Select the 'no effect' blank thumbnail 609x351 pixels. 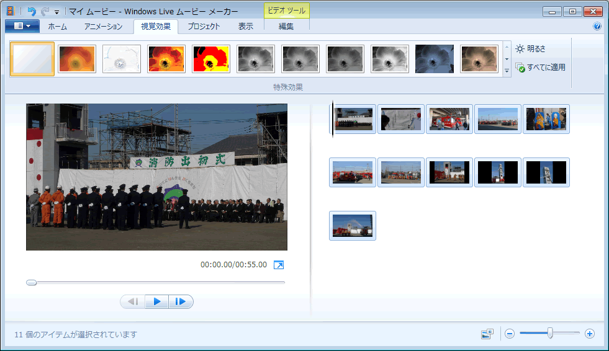[x=32, y=59]
